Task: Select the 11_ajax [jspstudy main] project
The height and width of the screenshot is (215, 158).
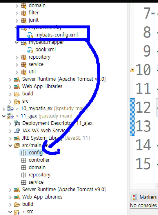Action: click(x=46, y=116)
